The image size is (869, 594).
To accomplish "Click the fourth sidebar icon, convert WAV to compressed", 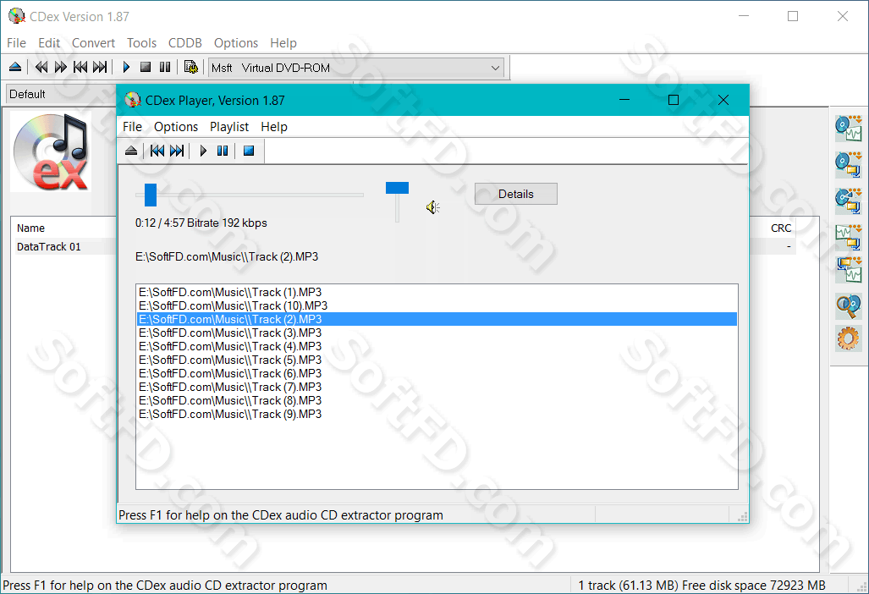I will [849, 237].
